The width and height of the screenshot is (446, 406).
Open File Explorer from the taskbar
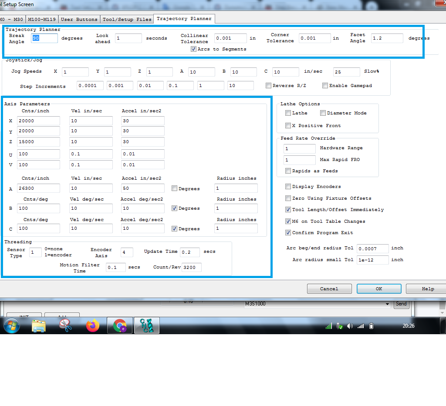[x=39, y=325]
